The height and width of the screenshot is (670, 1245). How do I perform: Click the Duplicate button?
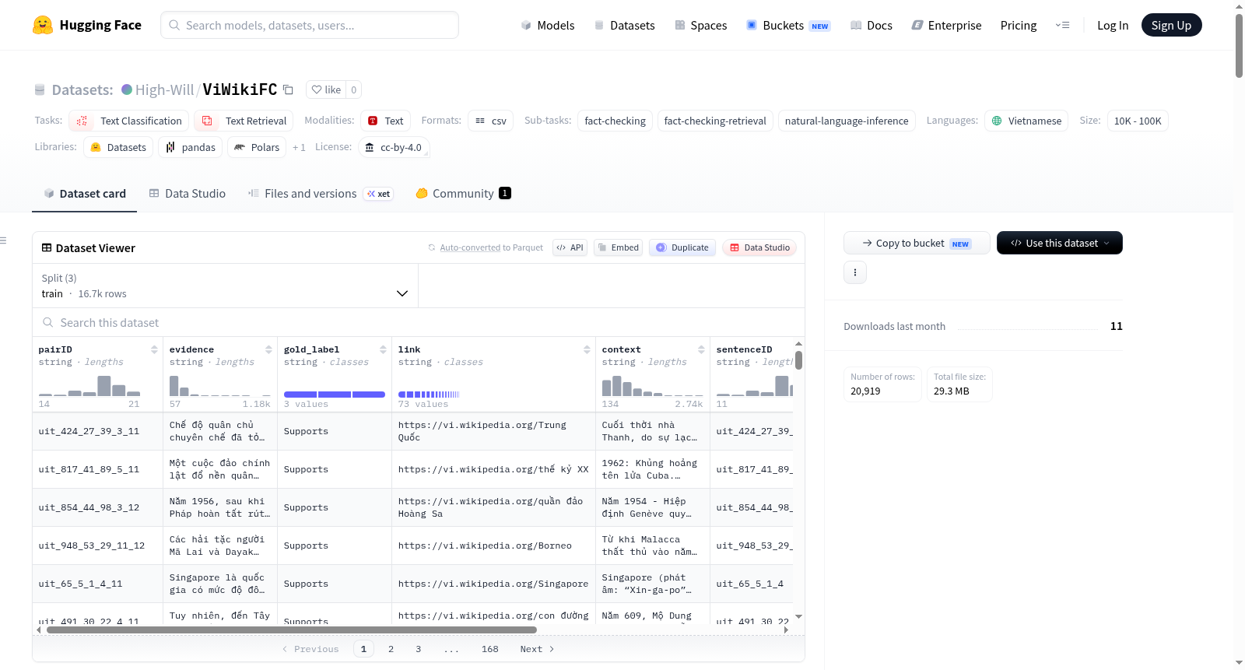tap(682, 247)
